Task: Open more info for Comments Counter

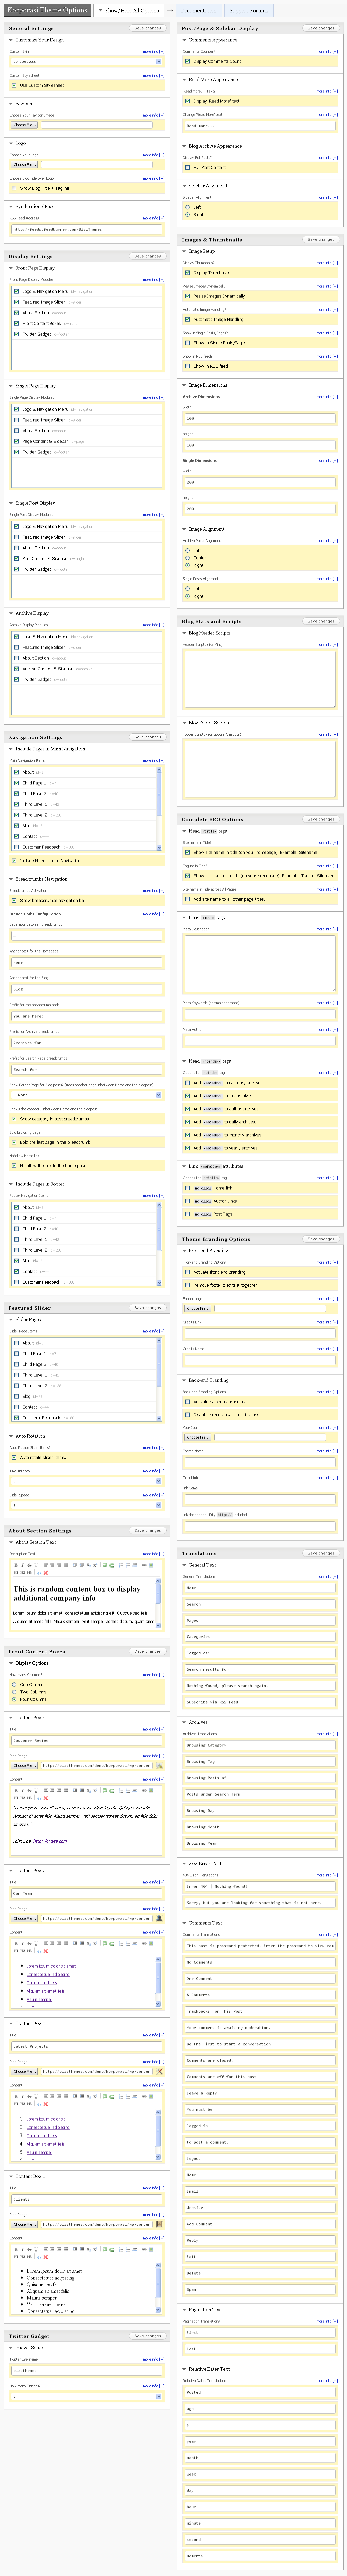Action: [x=327, y=51]
